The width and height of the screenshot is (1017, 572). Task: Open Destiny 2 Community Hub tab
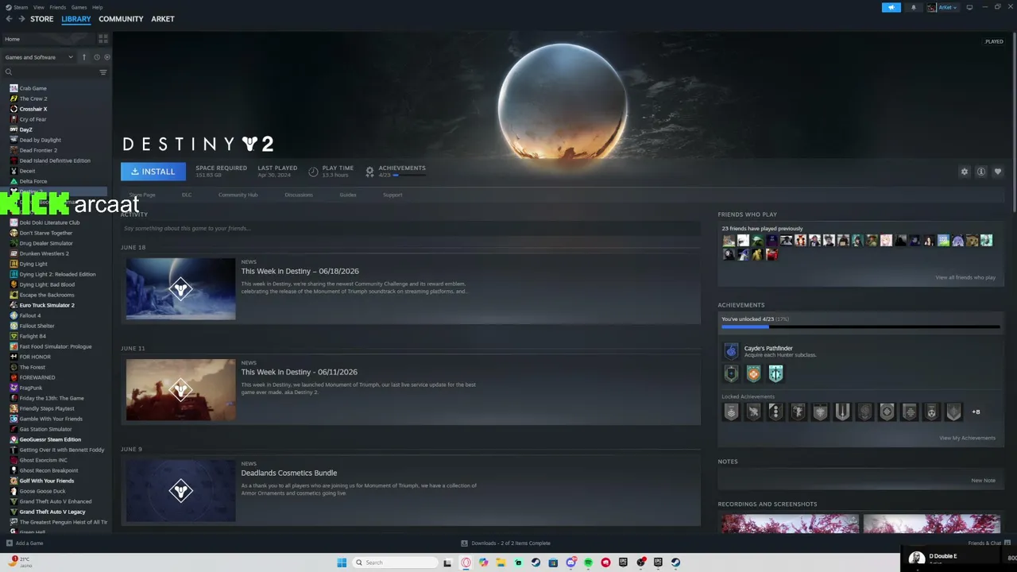tap(238, 195)
